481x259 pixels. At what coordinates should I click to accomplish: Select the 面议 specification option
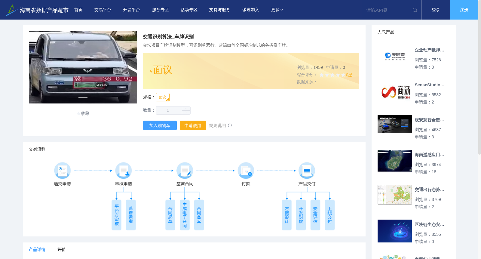pyautogui.click(x=163, y=97)
